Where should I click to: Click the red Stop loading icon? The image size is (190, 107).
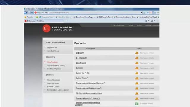click(151, 12)
